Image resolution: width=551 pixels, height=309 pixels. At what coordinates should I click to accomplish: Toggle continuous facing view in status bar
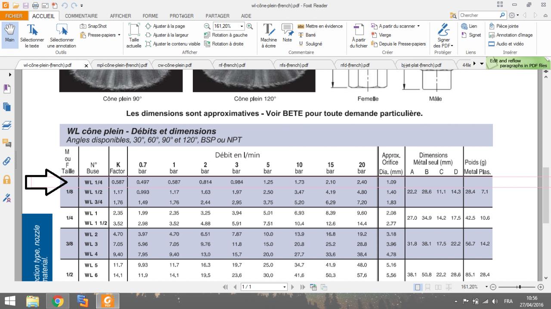pos(449,287)
